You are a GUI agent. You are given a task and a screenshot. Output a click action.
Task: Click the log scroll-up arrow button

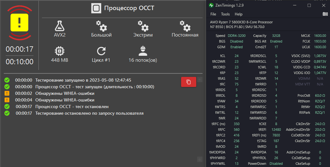(200, 79)
